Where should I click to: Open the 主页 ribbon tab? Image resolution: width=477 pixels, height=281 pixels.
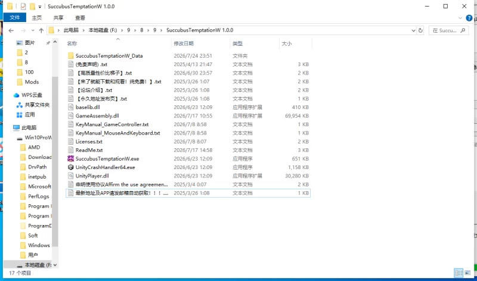[x=37, y=18]
